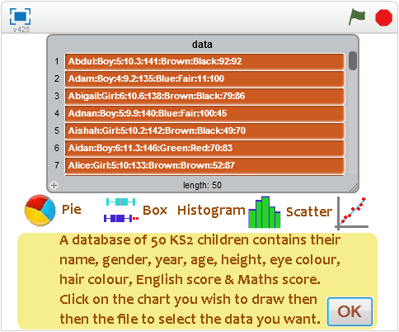Click the data list scrollbar thumb
This screenshot has height=332, width=399.
point(353,60)
